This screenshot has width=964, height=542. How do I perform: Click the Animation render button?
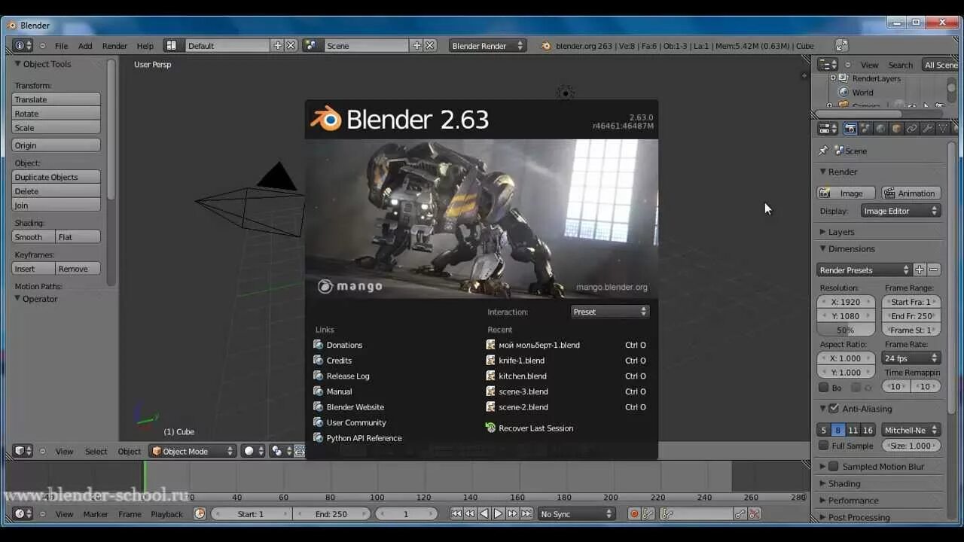pos(911,193)
